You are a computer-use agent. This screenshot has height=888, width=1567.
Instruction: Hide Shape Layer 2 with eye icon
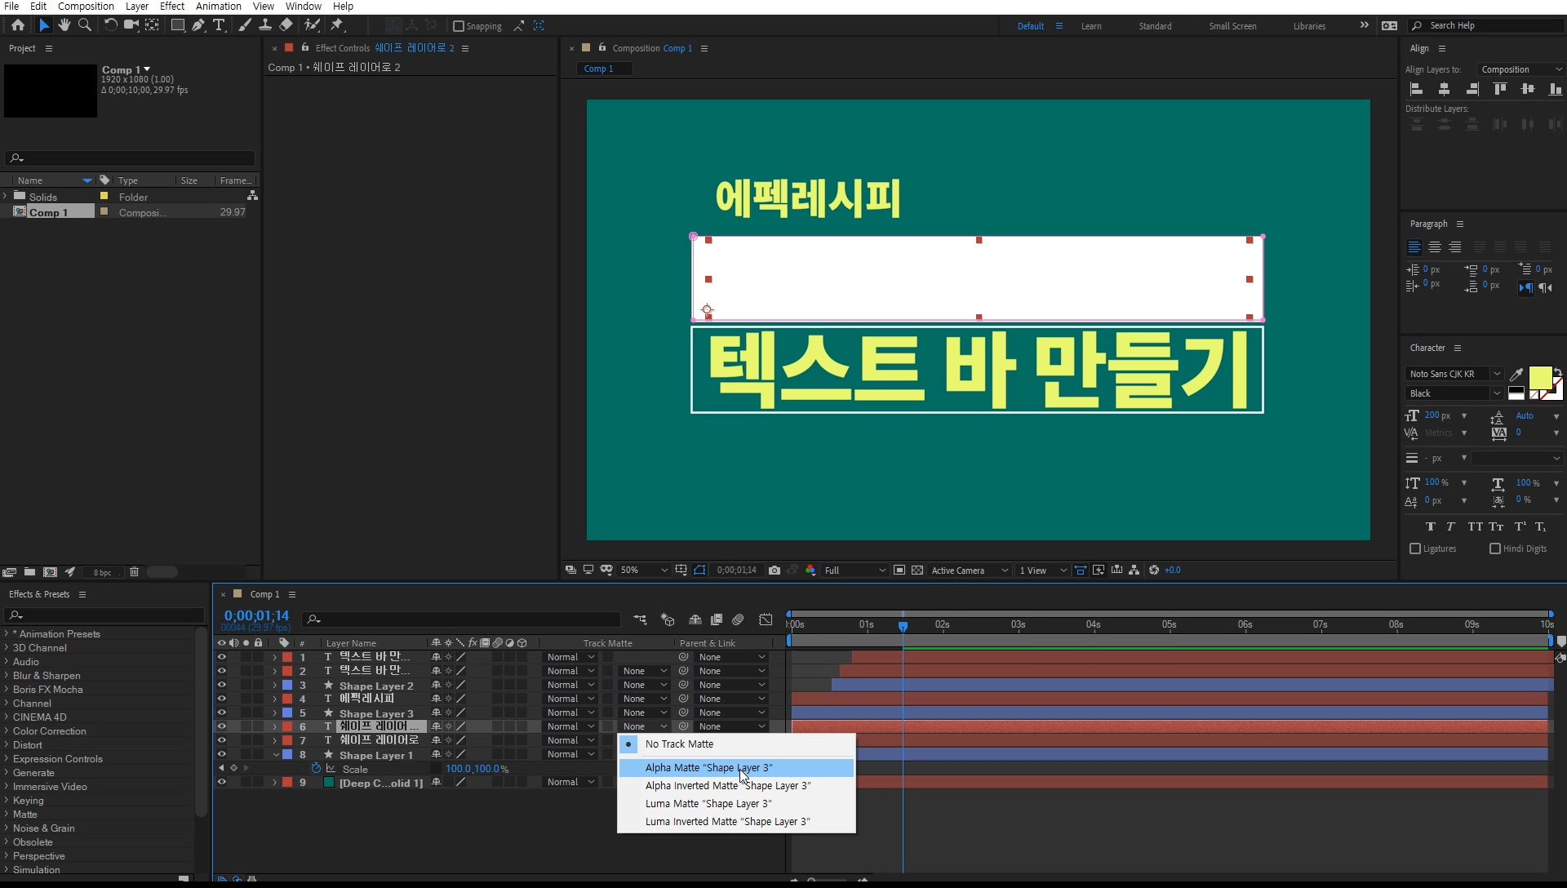pos(221,686)
